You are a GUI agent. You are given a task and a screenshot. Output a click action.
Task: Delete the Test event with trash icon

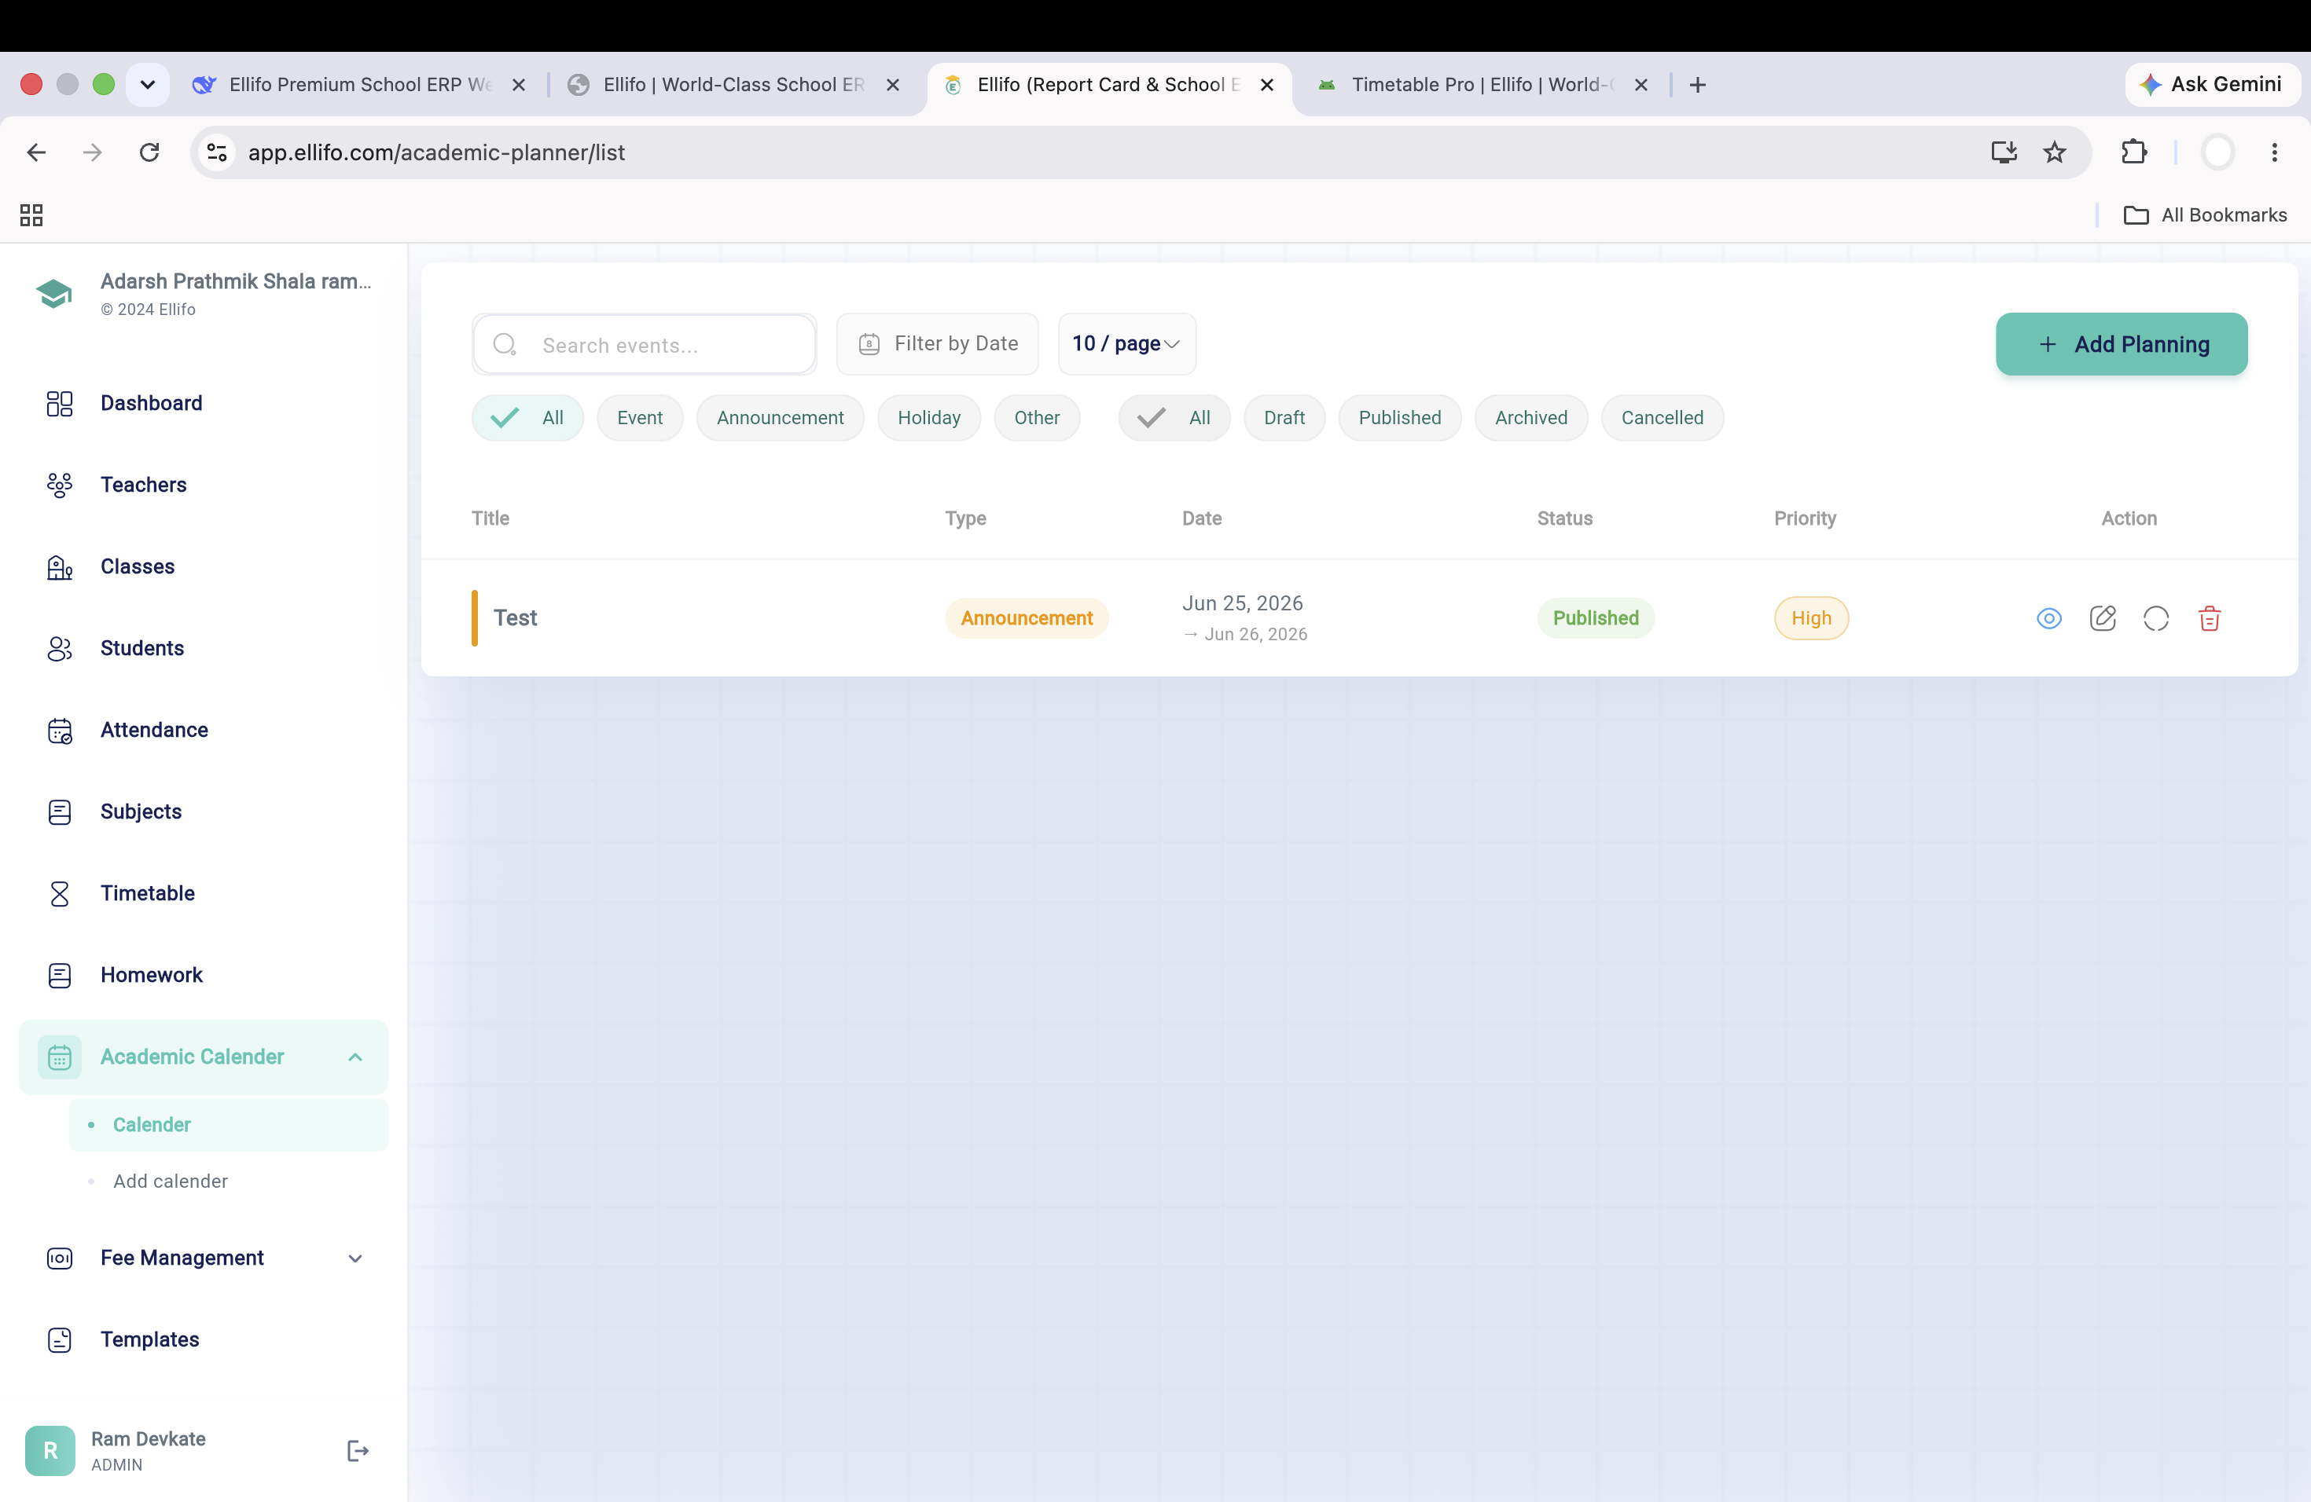[x=2209, y=618]
